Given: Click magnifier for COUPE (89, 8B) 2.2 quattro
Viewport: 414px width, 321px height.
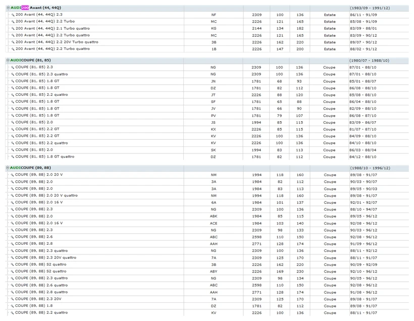Looking at the screenshot, I should point(12,313).
